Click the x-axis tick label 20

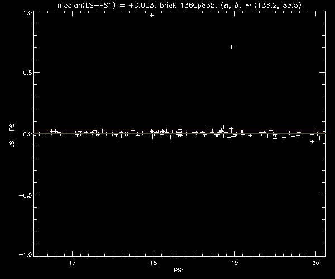pos(315,263)
